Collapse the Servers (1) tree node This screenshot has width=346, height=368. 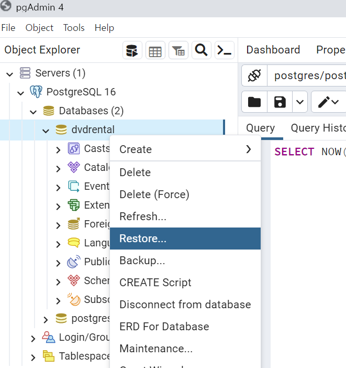click(9, 74)
